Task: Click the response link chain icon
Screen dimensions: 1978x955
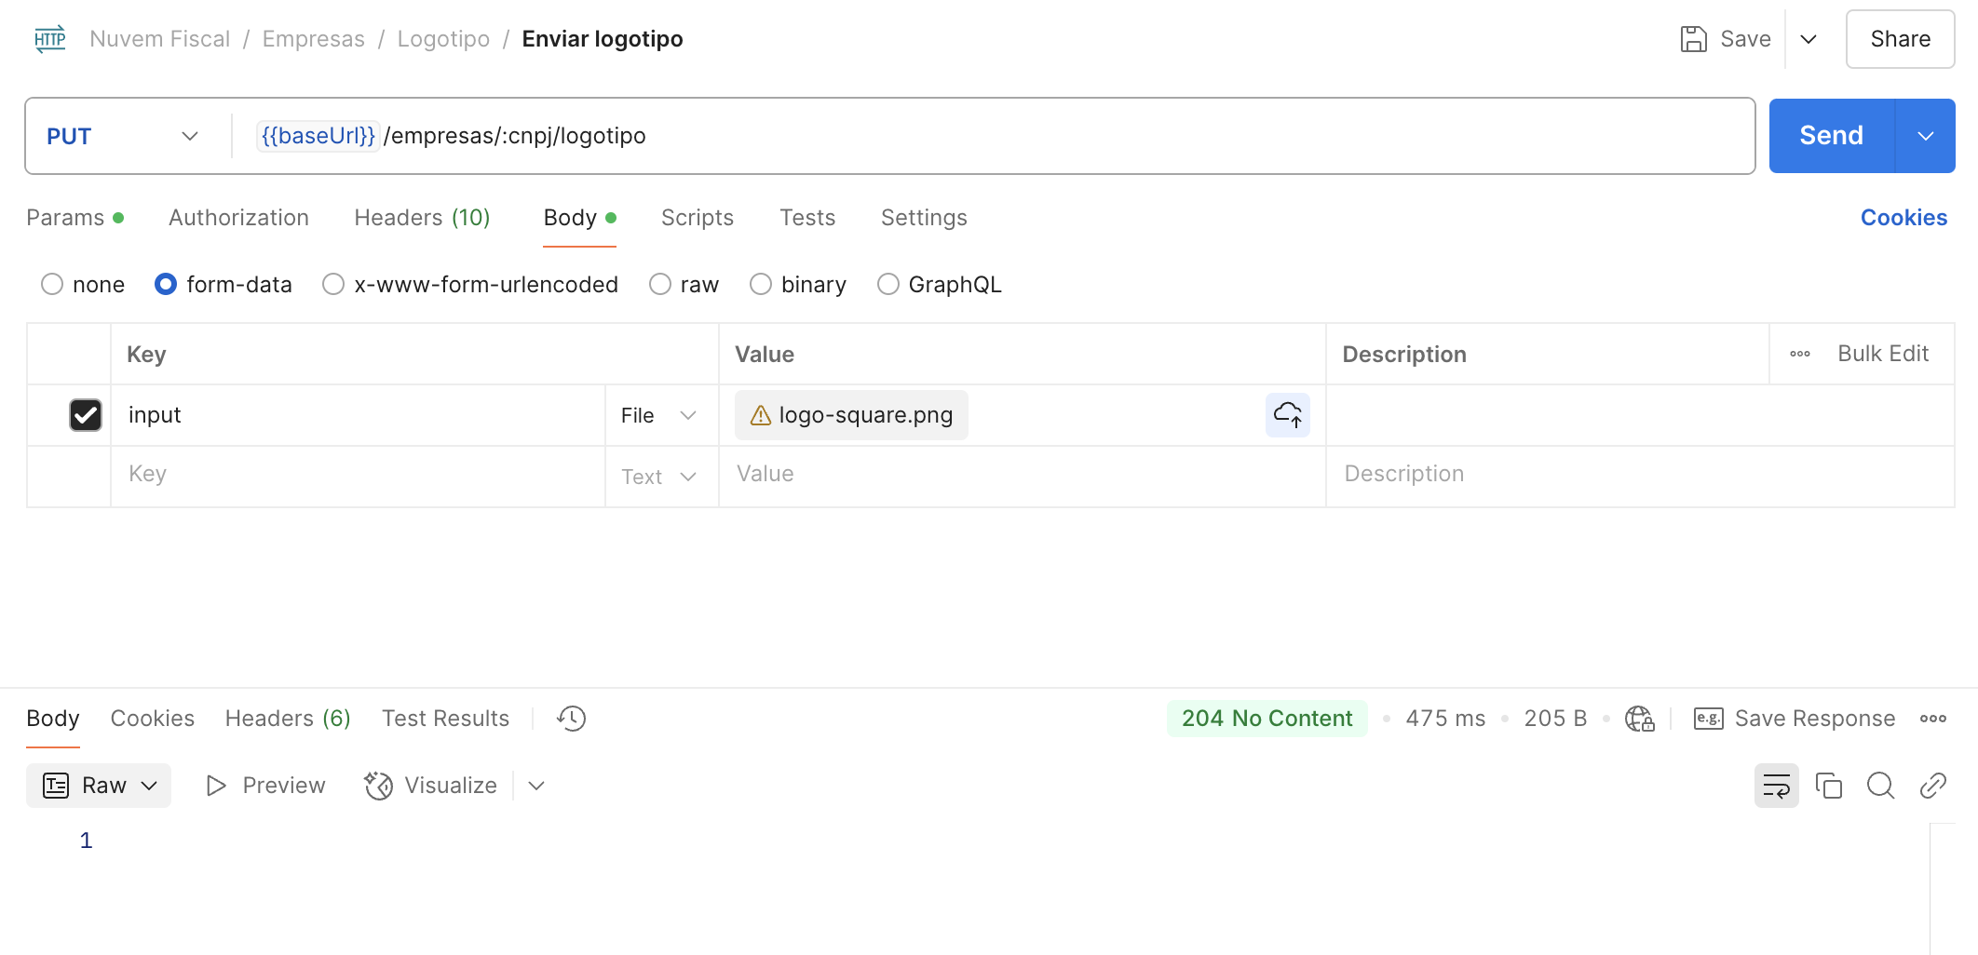Action: 1933,786
